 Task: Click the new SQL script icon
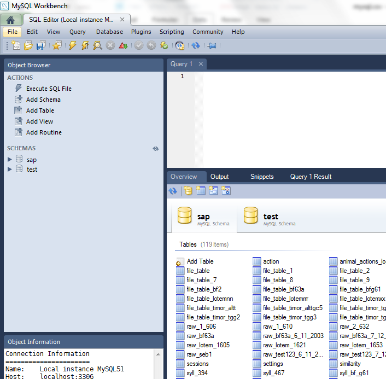point(15,46)
